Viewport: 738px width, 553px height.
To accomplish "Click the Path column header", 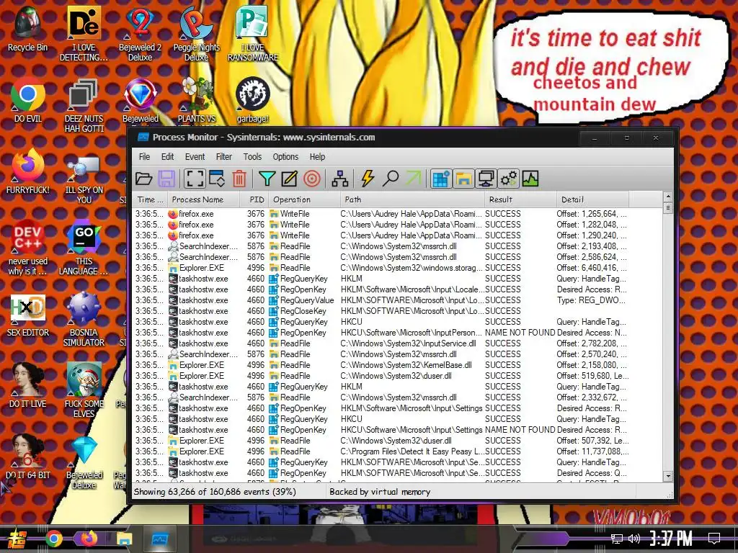I will 412,199.
